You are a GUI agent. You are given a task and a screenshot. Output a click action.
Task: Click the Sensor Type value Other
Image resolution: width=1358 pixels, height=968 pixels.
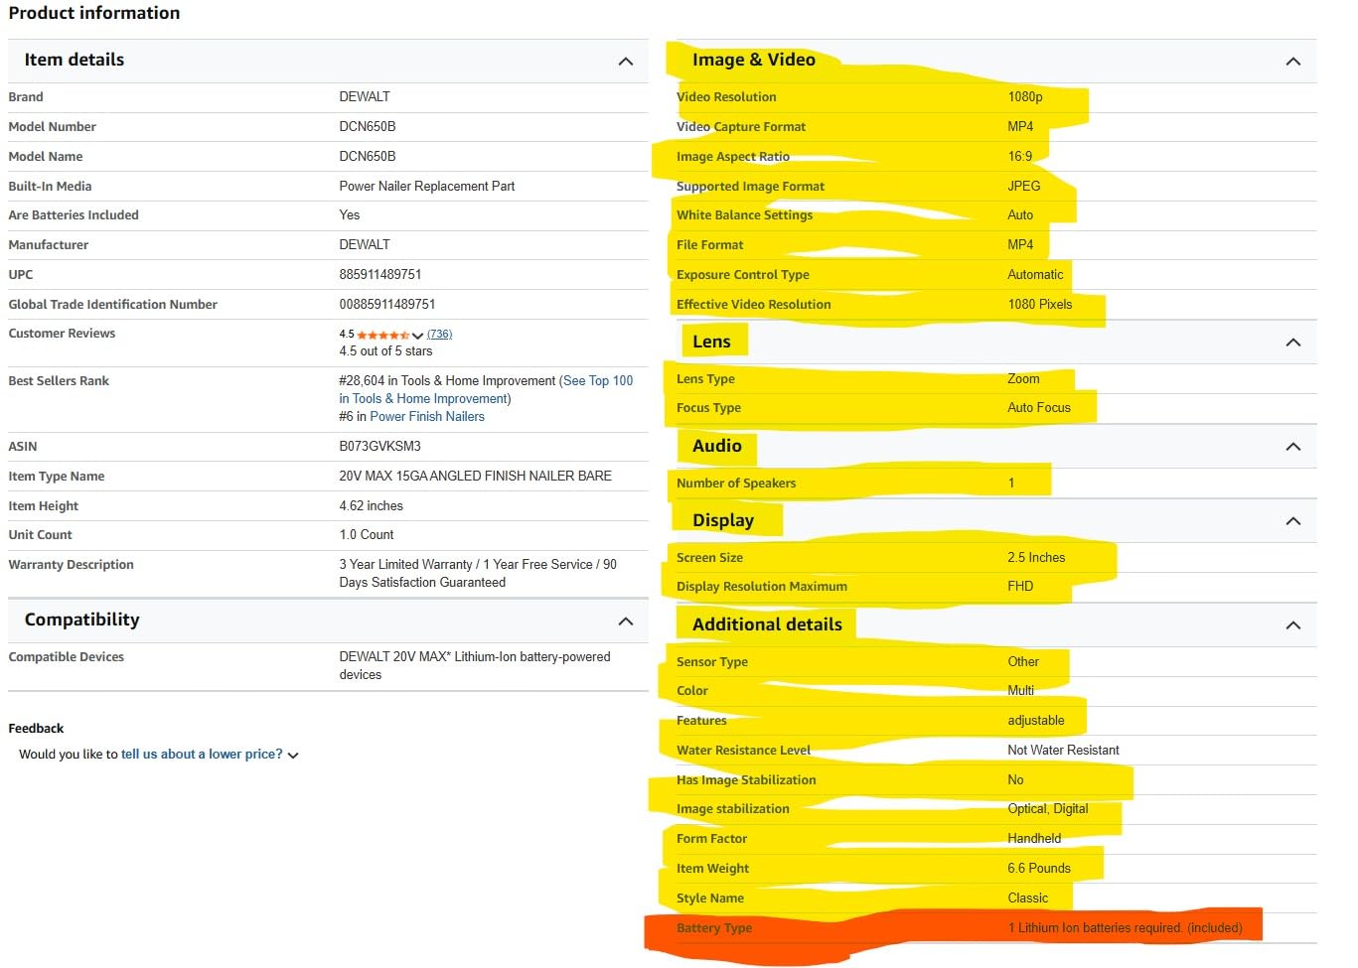(x=1023, y=662)
